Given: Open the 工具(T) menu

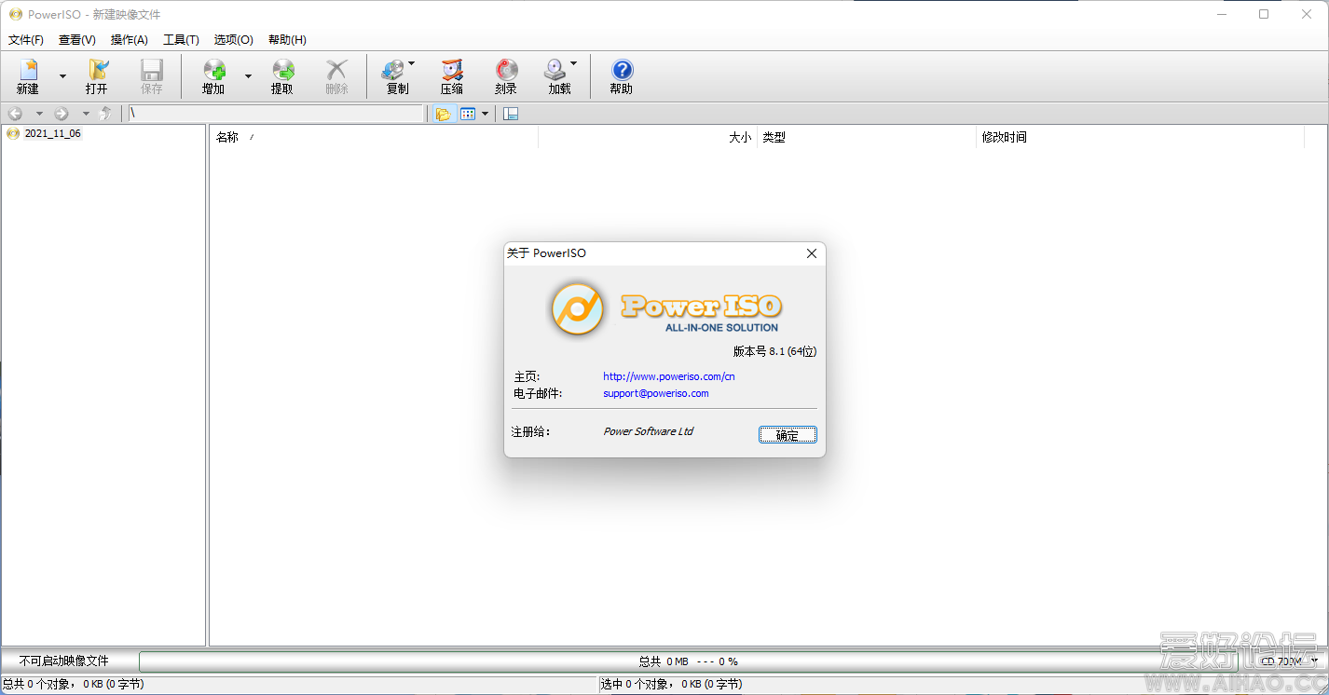Looking at the screenshot, I should [181, 40].
